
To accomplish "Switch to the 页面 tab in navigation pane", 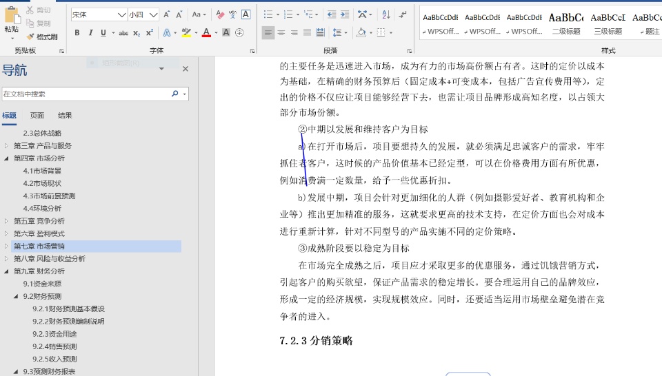I will (x=37, y=116).
